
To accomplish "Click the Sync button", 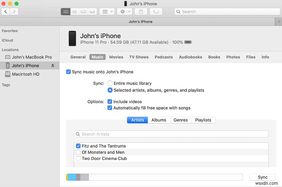I will (x=263, y=177).
